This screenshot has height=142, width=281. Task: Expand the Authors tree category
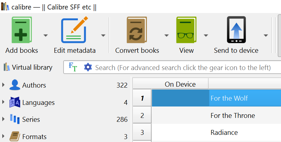point(3,85)
